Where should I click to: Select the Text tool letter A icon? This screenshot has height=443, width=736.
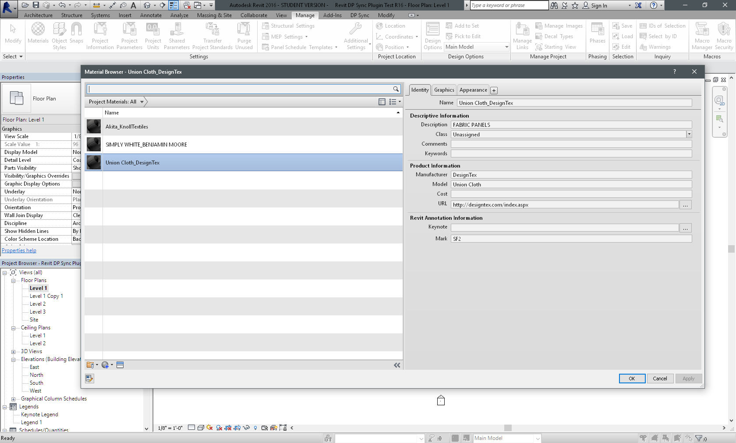(133, 5)
